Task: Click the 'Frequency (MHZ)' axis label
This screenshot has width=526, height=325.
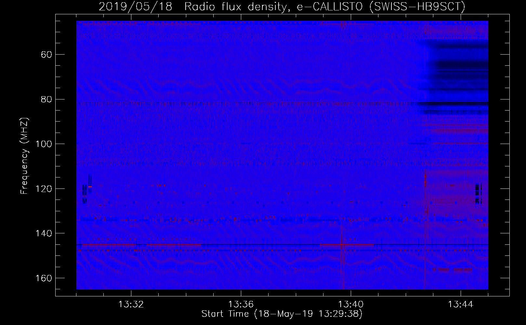Action: pos(24,156)
